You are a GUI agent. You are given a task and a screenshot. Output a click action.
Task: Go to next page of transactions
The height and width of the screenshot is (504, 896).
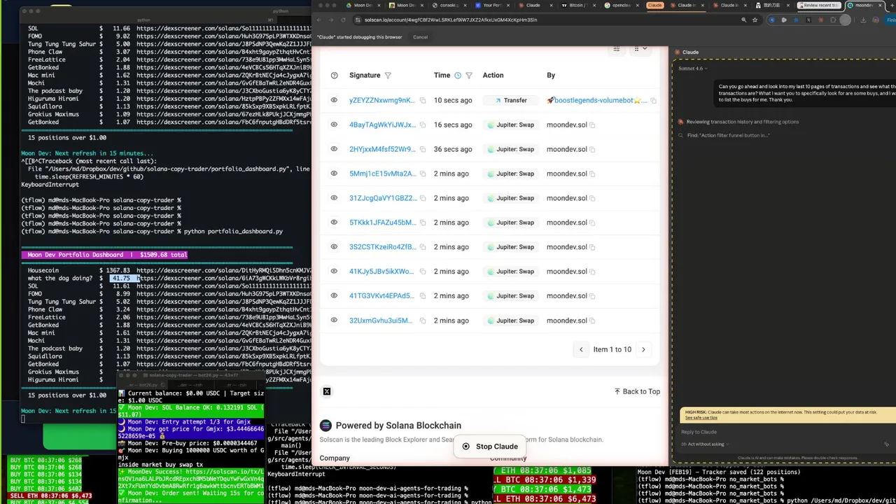[643, 349]
